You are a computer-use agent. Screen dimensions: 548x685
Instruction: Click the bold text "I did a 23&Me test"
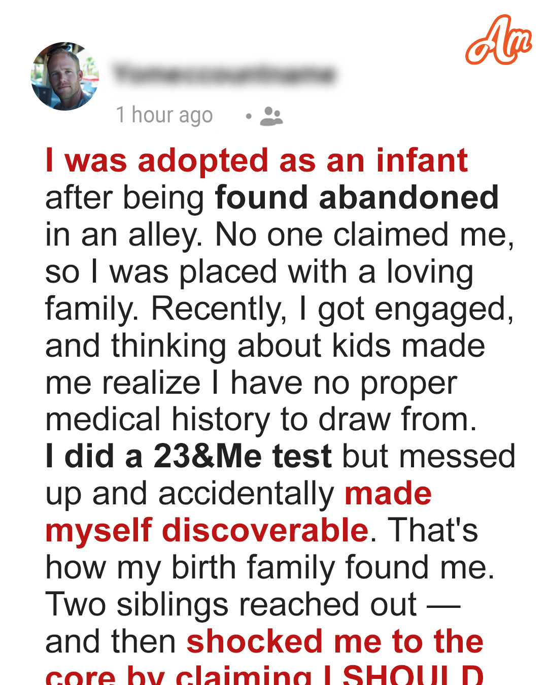click(188, 456)
